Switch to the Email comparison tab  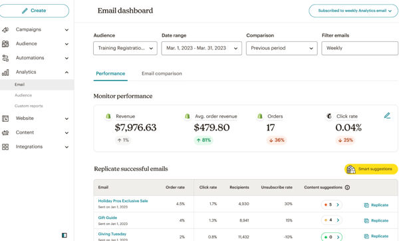(x=162, y=74)
